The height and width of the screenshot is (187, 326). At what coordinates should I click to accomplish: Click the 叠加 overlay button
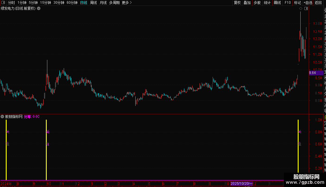pos(247,3)
